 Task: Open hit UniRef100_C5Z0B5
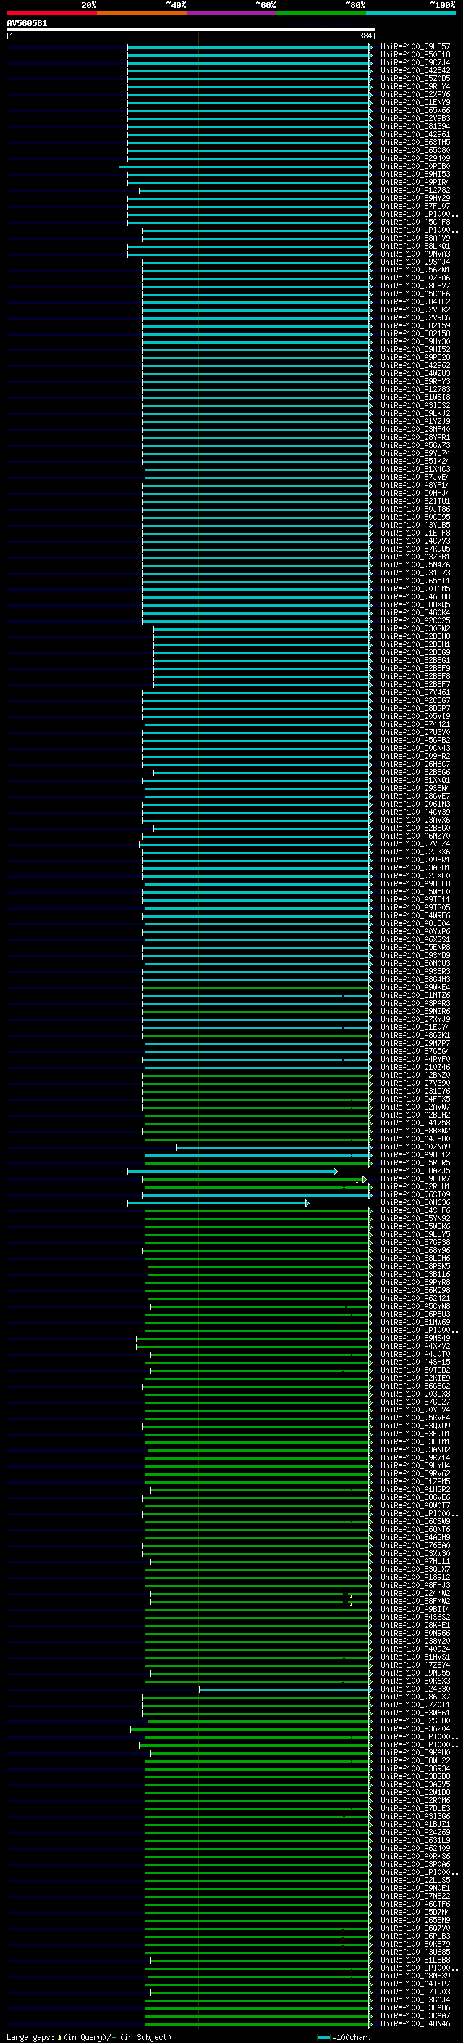(415, 78)
